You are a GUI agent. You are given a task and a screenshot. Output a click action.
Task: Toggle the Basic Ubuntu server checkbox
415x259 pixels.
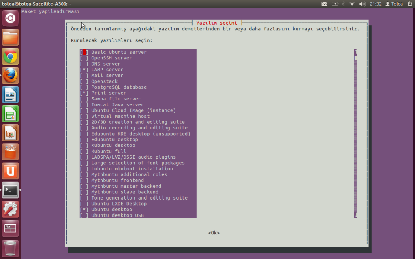coord(84,52)
